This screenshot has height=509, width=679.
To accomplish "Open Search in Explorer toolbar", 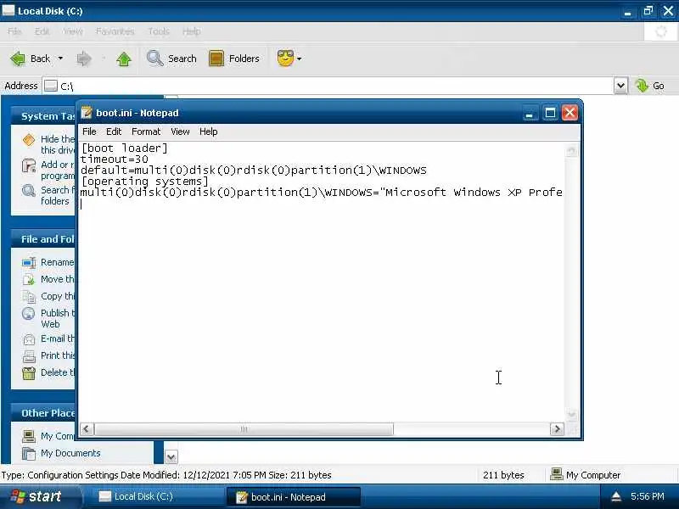I will click(x=171, y=59).
